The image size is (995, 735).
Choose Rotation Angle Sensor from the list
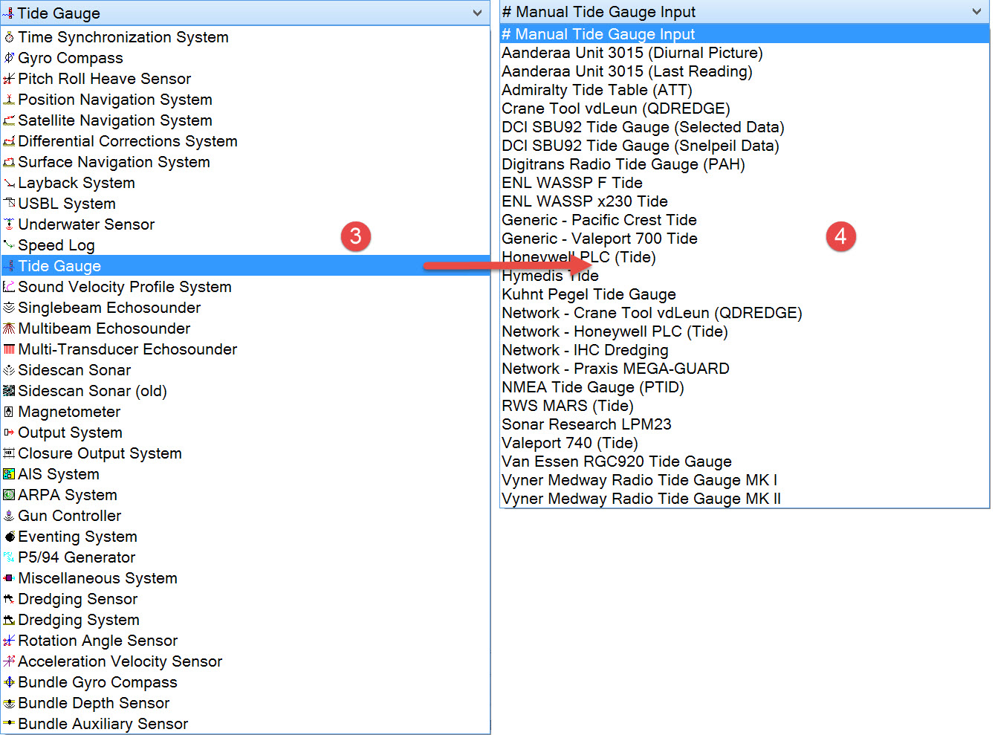[x=246, y=641]
